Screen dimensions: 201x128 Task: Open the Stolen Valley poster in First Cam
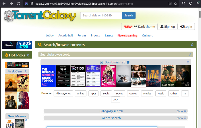point(11,100)
